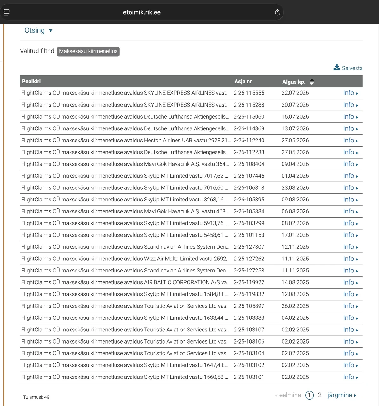This screenshot has width=379, height=406.
Task: Open Info for case 2-26-115060
Action: pos(350,117)
